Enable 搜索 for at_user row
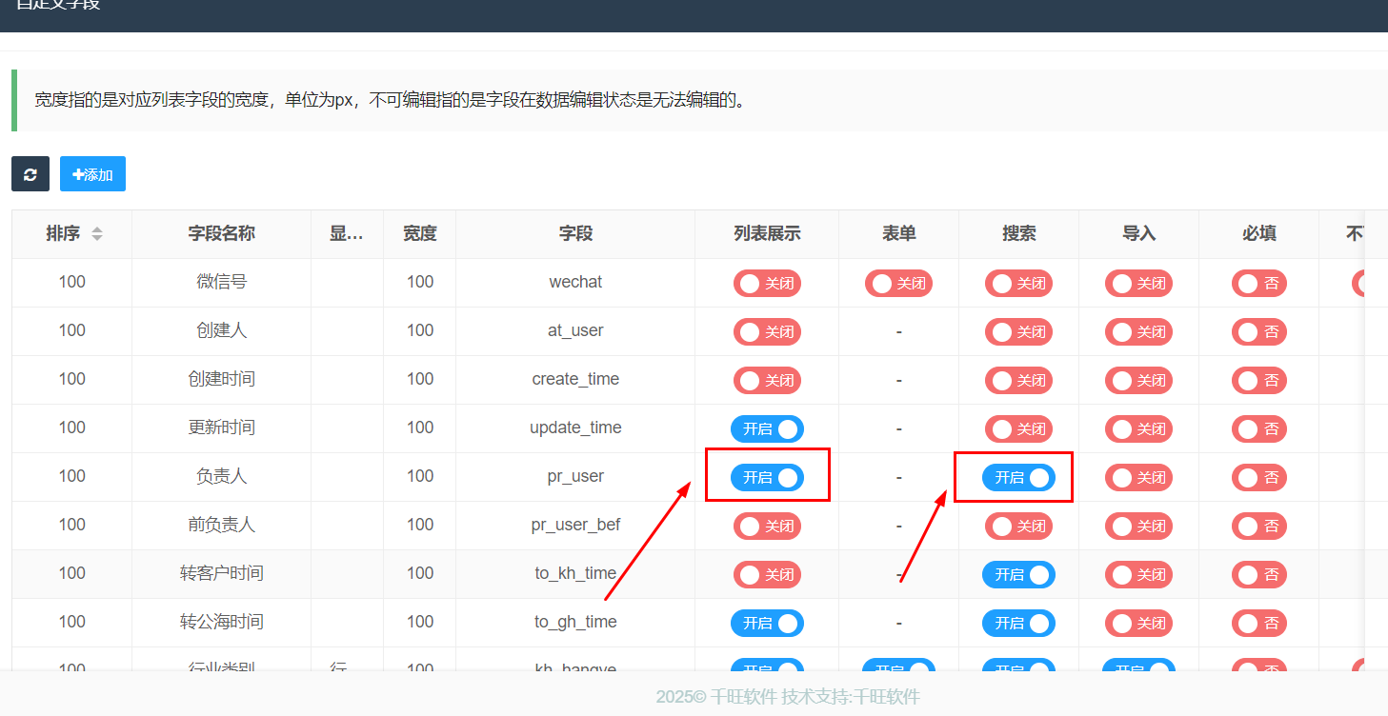 pos(1018,331)
